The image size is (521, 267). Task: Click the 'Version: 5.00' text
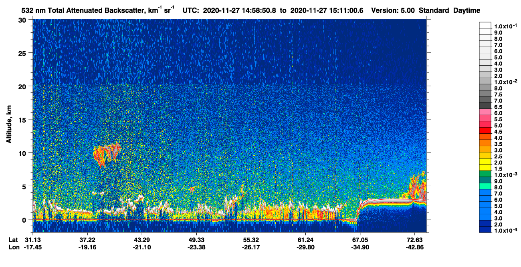(394, 11)
